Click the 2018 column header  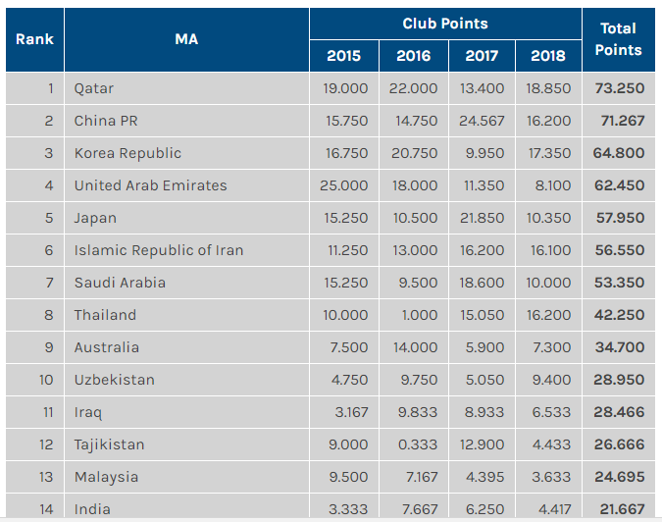point(548,56)
